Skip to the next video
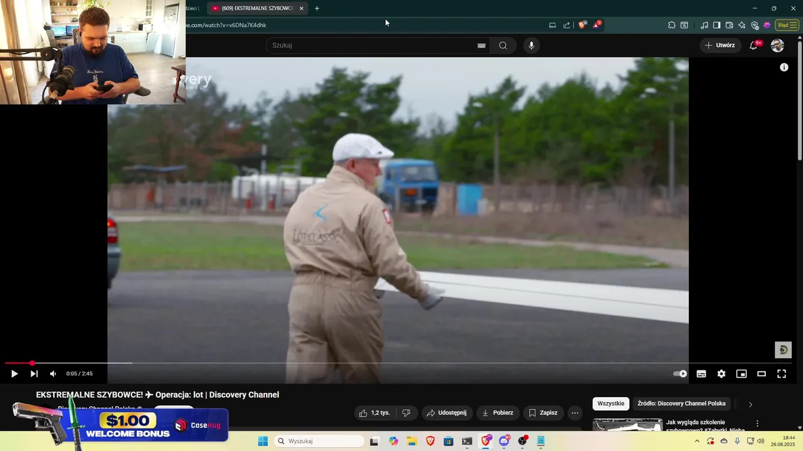Image resolution: width=803 pixels, height=451 pixels. 34,374
